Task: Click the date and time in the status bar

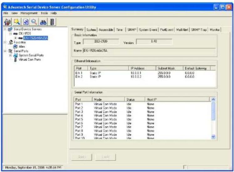Action: click(x=33, y=168)
